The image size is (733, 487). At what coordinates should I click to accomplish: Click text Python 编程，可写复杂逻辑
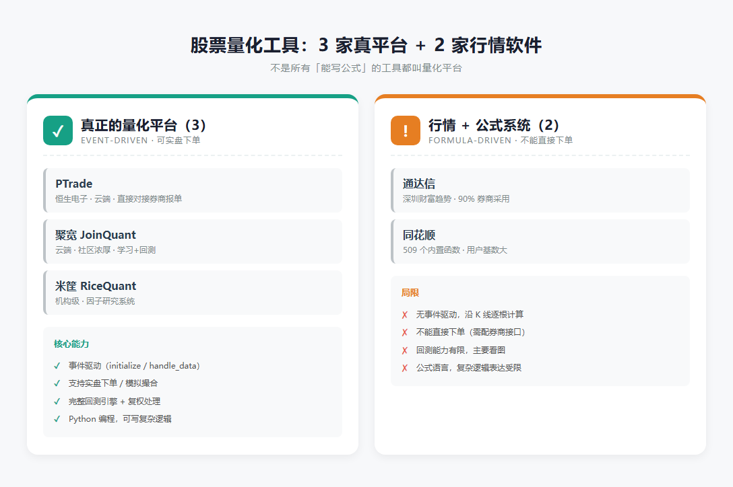(x=120, y=419)
